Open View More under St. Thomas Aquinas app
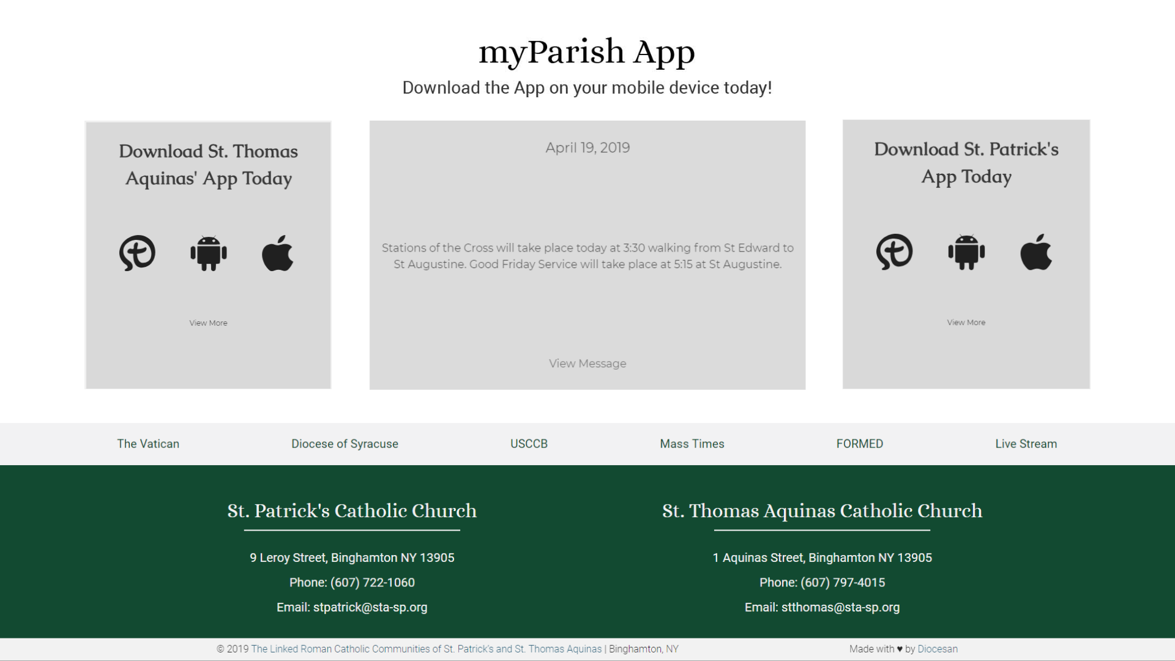 click(208, 323)
